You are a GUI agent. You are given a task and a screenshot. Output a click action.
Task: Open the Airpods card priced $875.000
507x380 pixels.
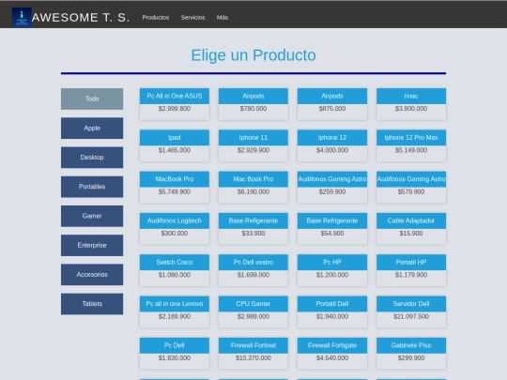coord(332,104)
